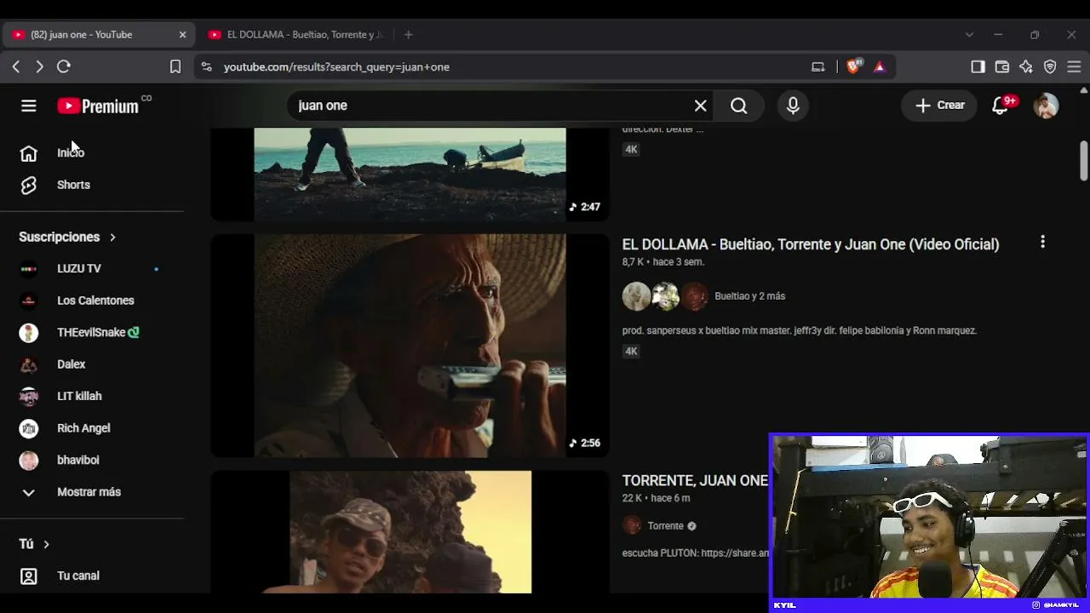Click the "8,7 K • hace 3 sem." text
This screenshot has width=1090, height=613.
[663, 262]
